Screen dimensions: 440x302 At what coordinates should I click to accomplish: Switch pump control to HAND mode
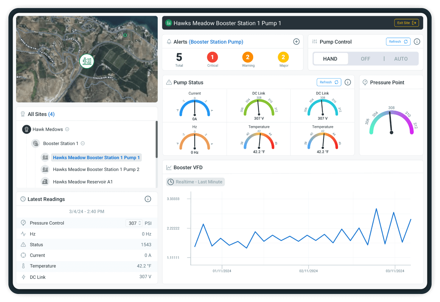(330, 59)
